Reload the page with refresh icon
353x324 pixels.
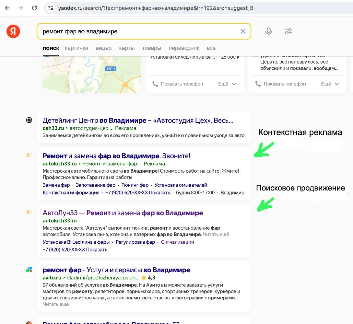(34, 8)
